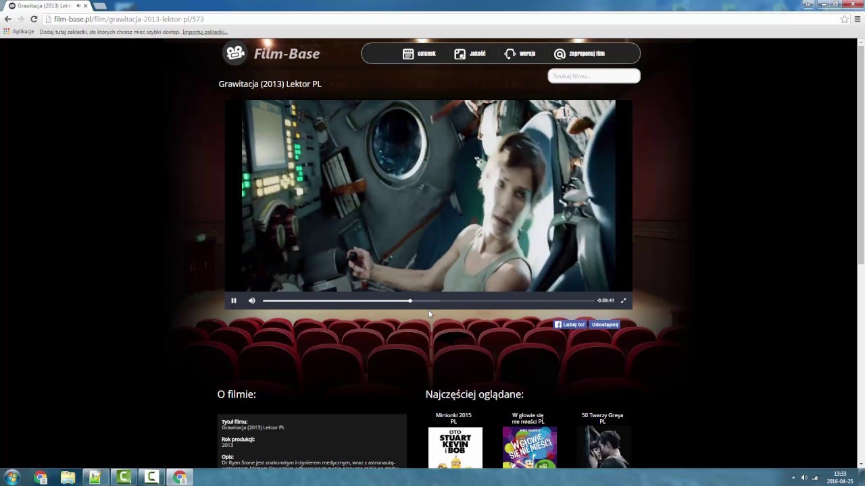Open the Minionki 2015 PL poster thumbnail
The width and height of the screenshot is (865, 486).
pos(455,448)
